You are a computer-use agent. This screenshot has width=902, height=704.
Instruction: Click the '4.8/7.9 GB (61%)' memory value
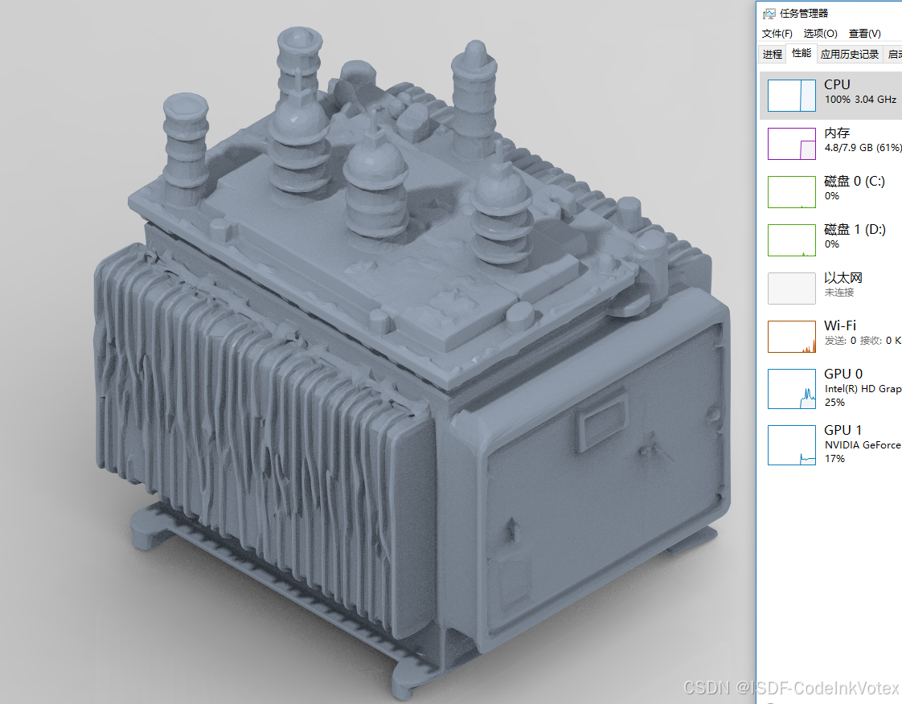click(863, 148)
